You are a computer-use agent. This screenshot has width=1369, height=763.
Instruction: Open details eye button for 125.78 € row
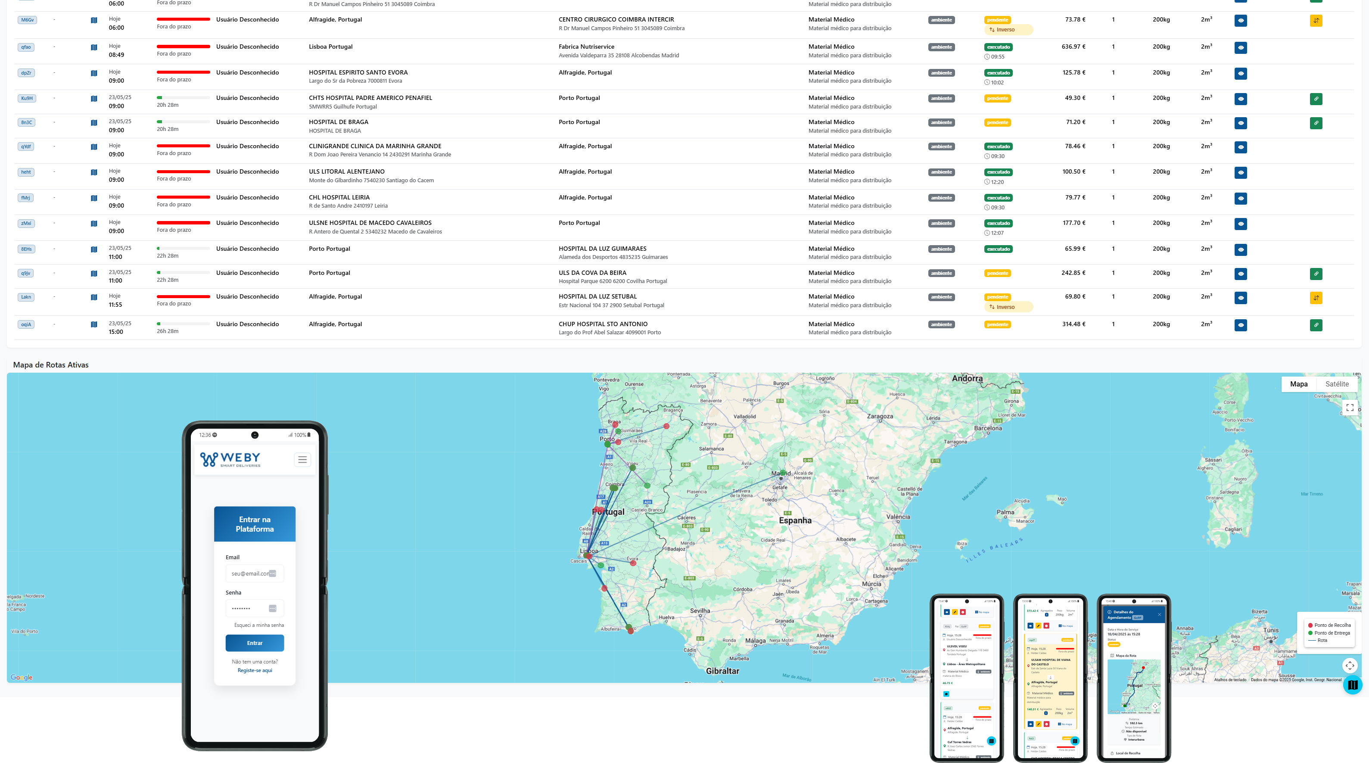pos(1240,73)
